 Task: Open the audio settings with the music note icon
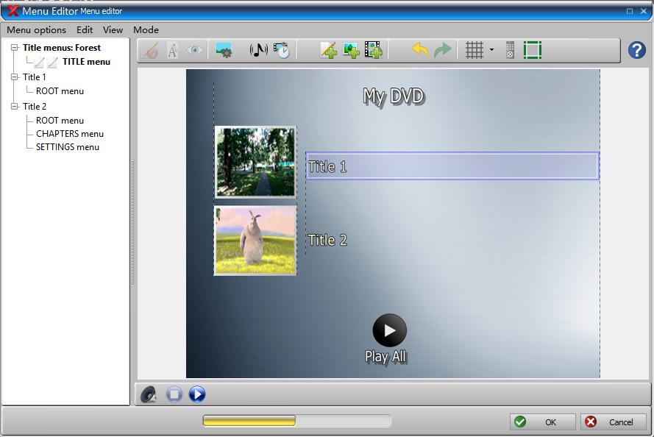click(x=259, y=50)
